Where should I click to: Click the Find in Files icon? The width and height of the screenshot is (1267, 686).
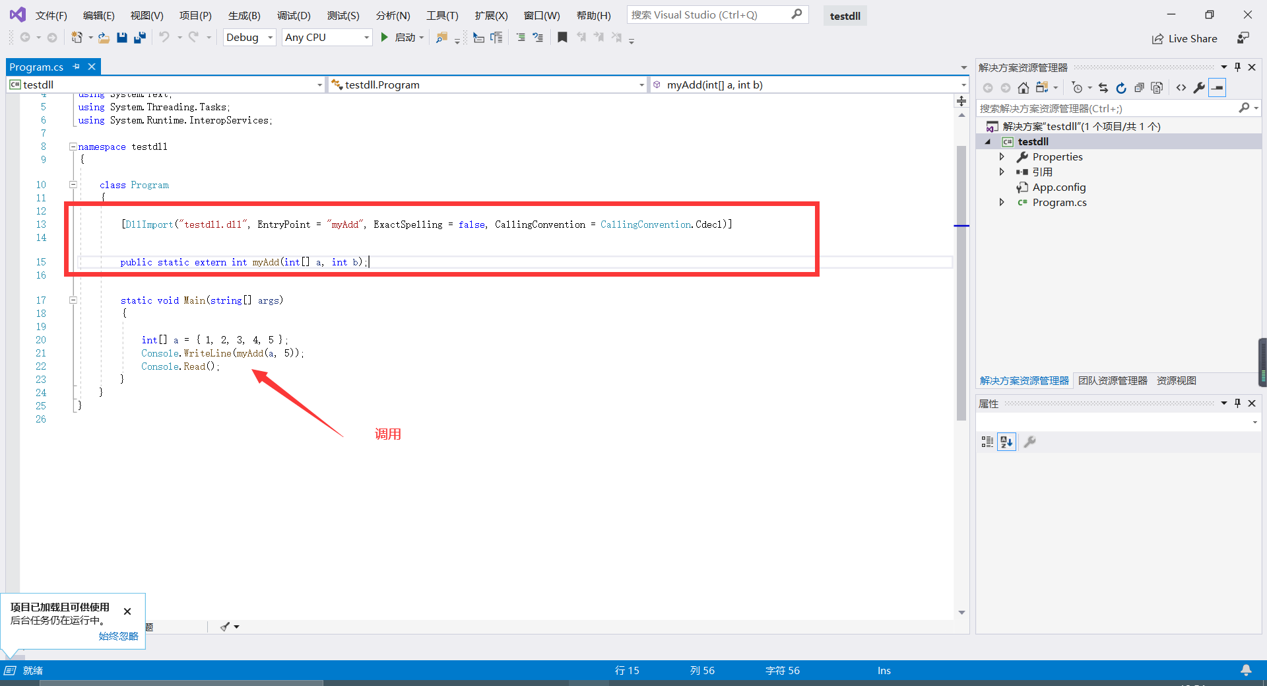[441, 38]
